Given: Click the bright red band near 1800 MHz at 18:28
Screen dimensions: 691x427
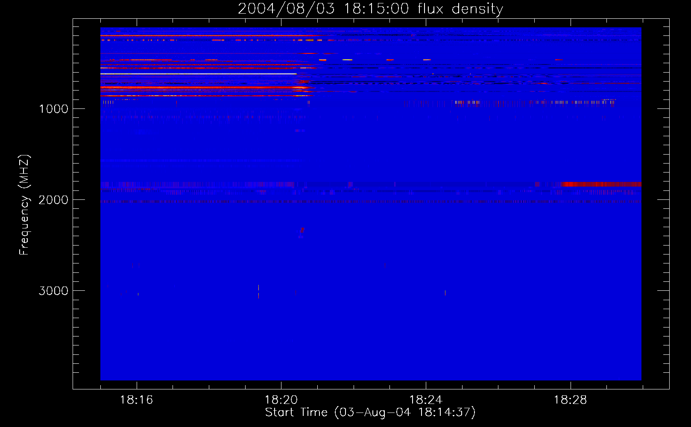Looking at the screenshot, I should 602,184.
